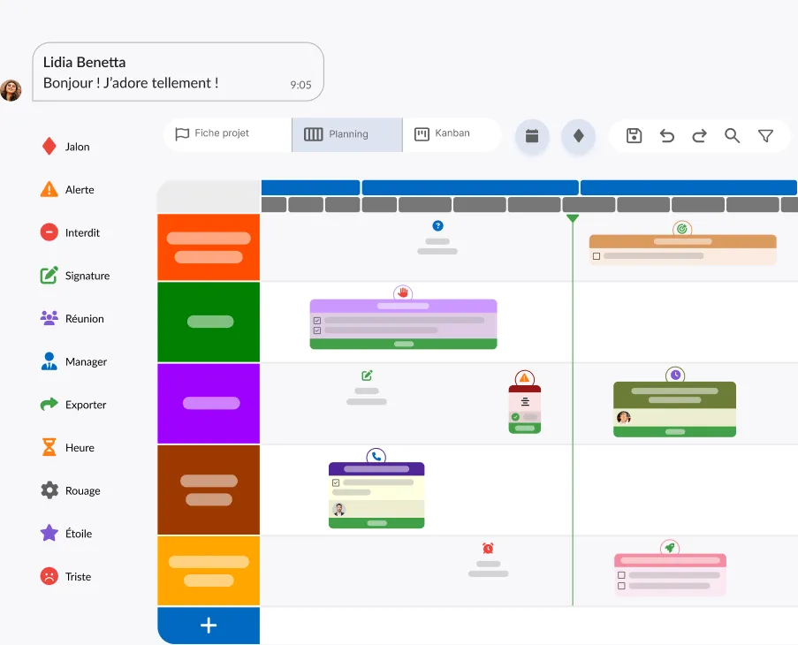The width and height of the screenshot is (798, 645).
Task: Toggle first checkbox in the lilac hand card
Action: pos(317,321)
